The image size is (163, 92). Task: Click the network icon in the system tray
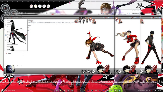coord(154,91)
